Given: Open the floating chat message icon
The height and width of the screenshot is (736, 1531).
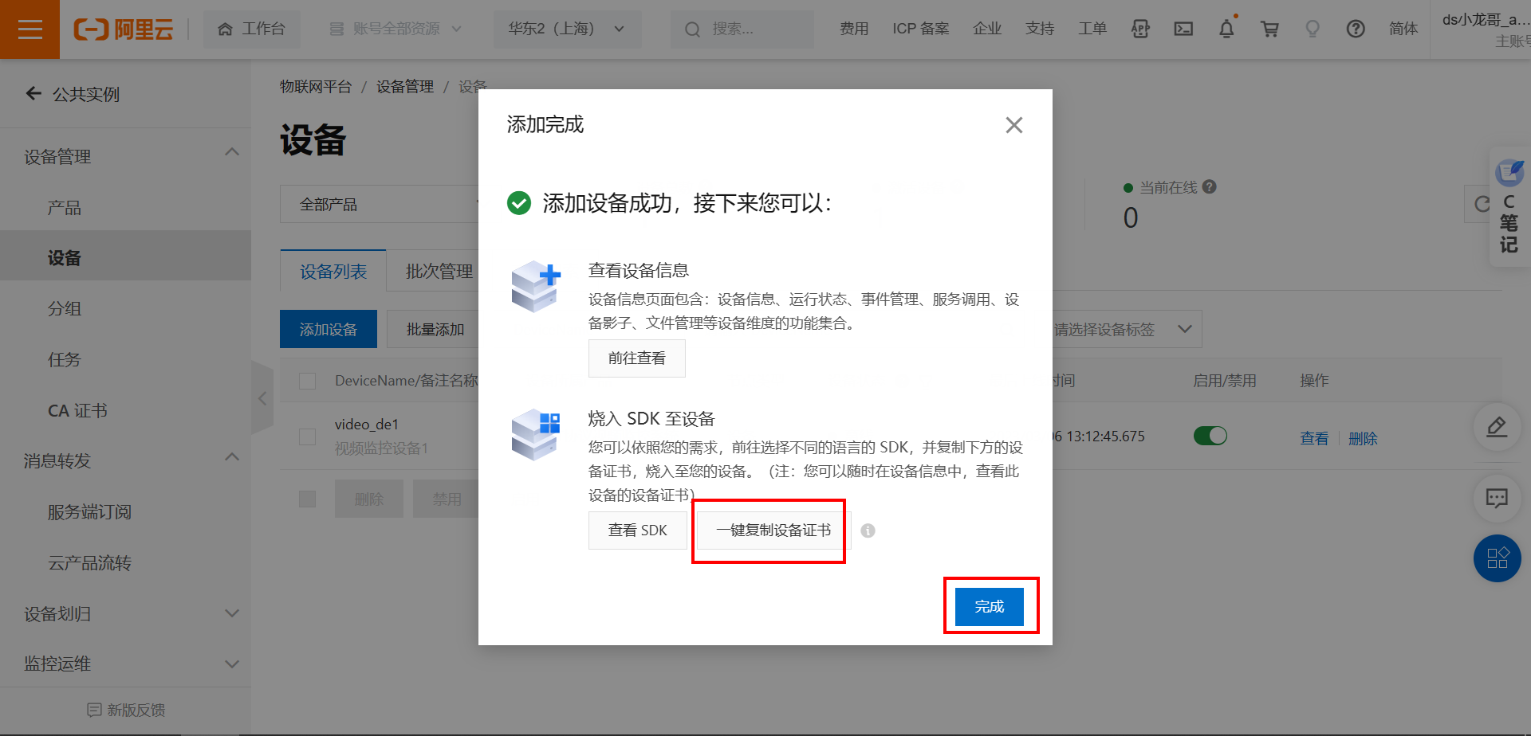Looking at the screenshot, I should [x=1497, y=499].
